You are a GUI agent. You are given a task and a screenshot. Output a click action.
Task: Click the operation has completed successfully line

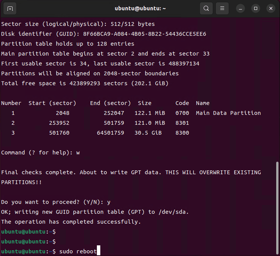(x=71, y=222)
